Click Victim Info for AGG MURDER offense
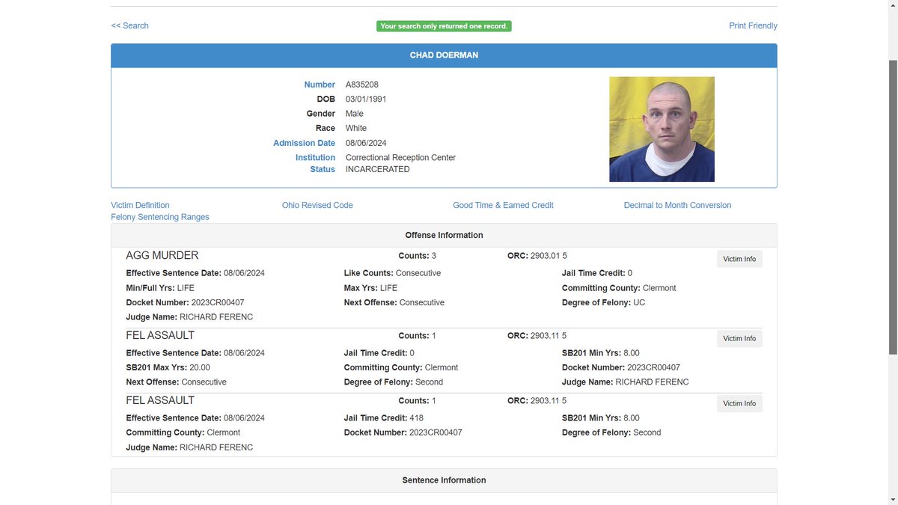 coord(739,259)
